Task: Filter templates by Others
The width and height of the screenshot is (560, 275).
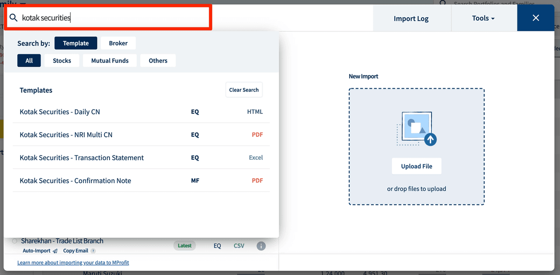Action: click(158, 61)
